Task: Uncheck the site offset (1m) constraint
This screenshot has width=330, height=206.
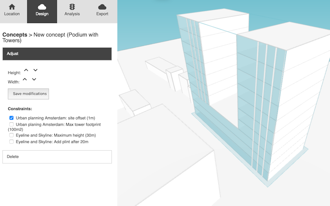Action: (x=12, y=118)
